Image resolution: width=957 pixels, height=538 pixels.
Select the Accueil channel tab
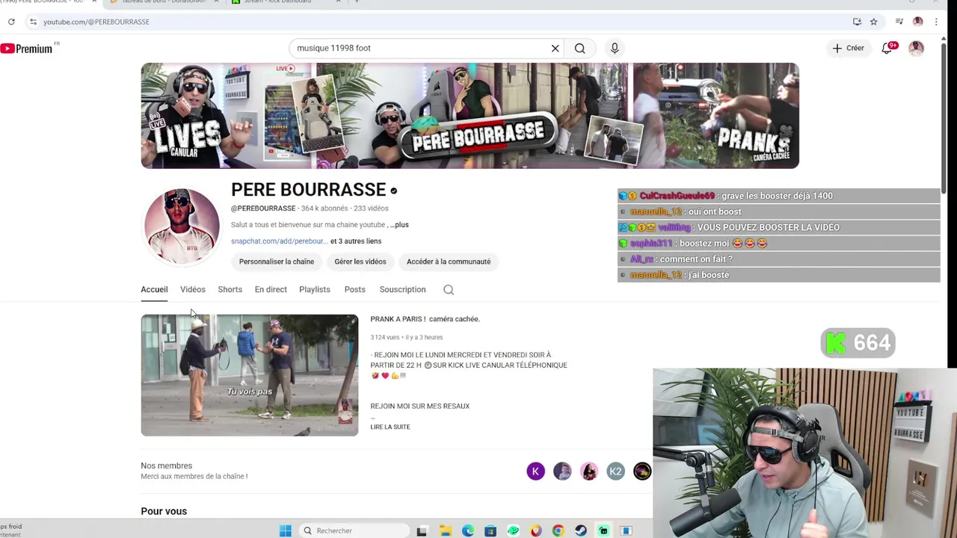pyautogui.click(x=154, y=289)
